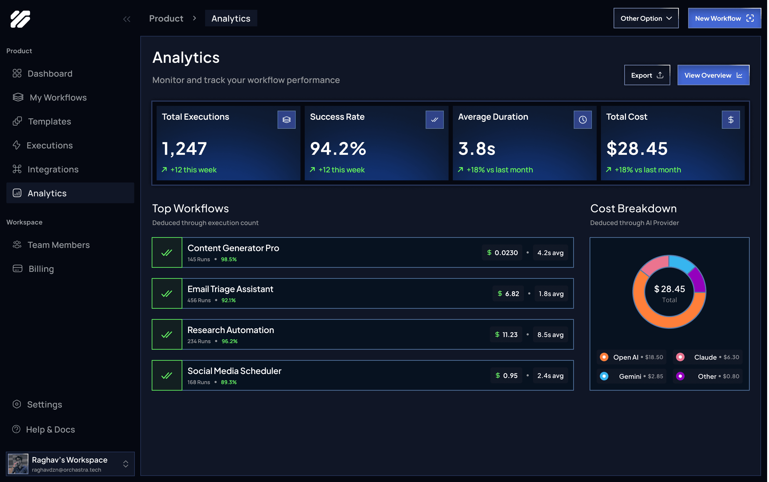Image resolution: width=769 pixels, height=482 pixels.
Task: Click the View Overview button
Action: click(x=713, y=75)
